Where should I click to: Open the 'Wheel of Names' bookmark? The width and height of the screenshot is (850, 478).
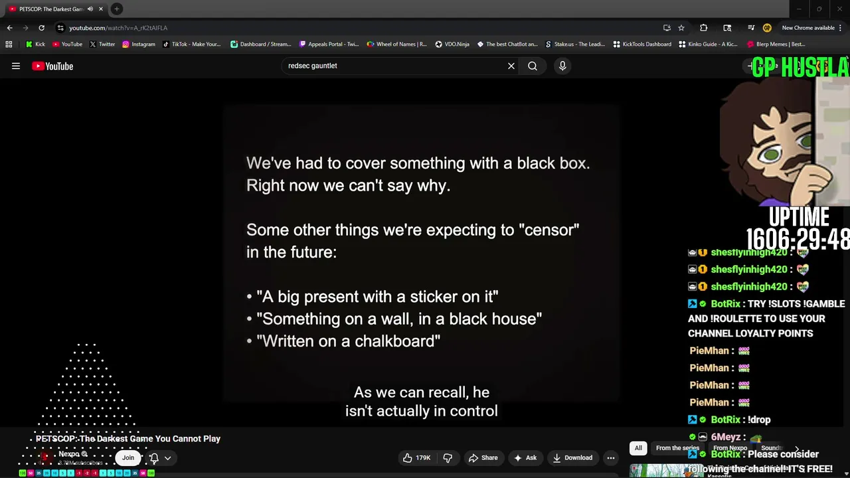click(x=396, y=44)
